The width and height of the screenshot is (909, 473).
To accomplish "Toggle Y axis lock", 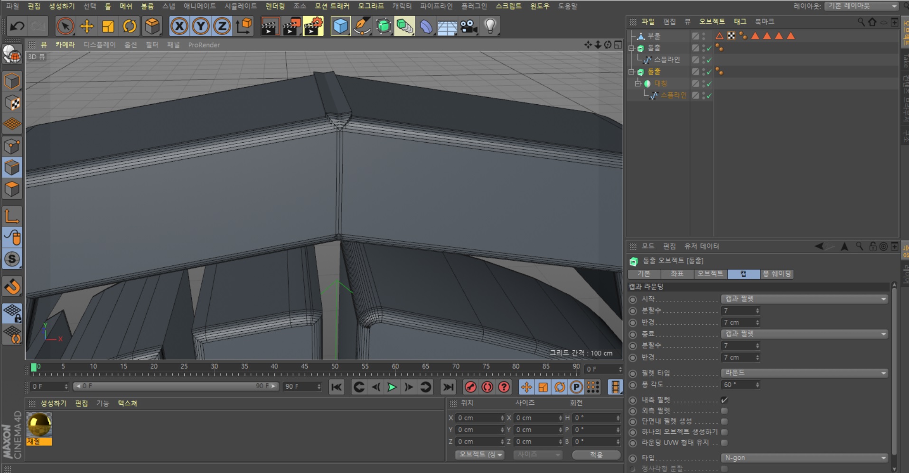I will [201, 27].
